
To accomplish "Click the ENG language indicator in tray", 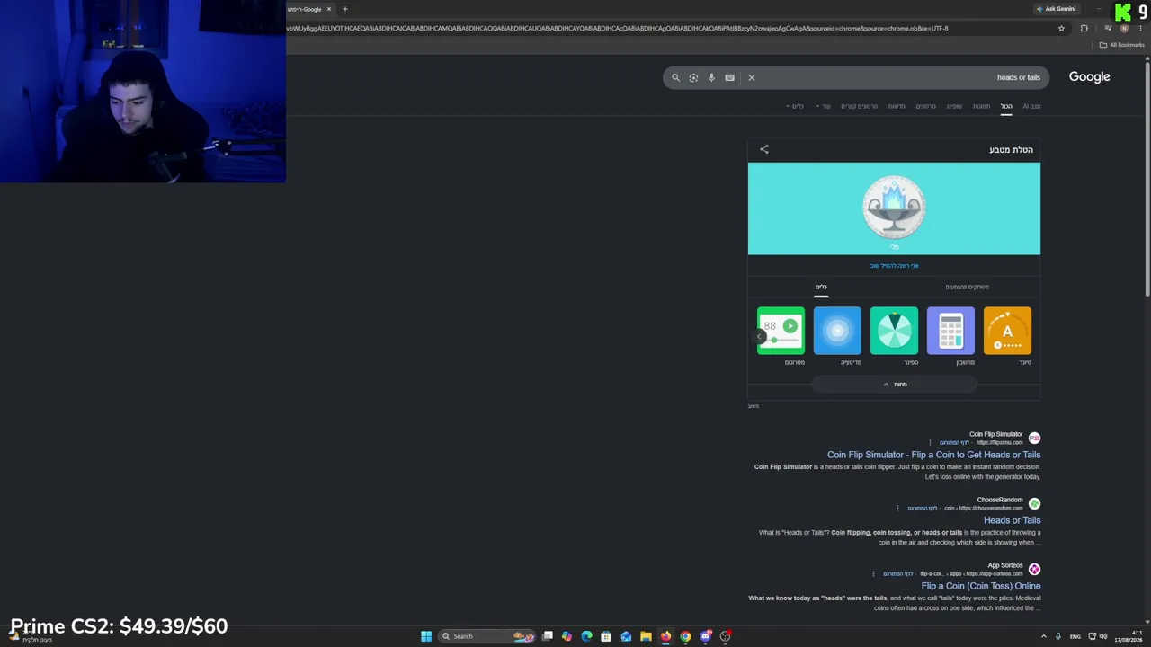I will 1075,636.
